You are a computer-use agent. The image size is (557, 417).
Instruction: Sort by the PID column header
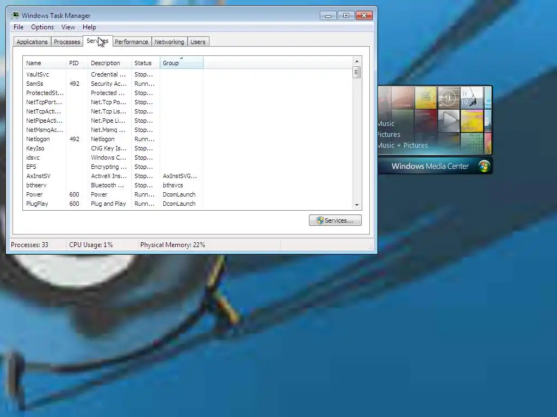pyautogui.click(x=77, y=63)
